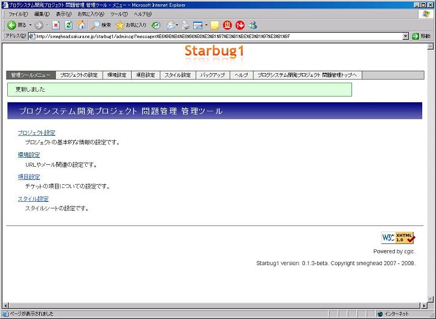Refresh the page with the toolbar Refresh icon
The height and width of the screenshot is (319, 436).
pyautogui.click(x=68, y=25)
